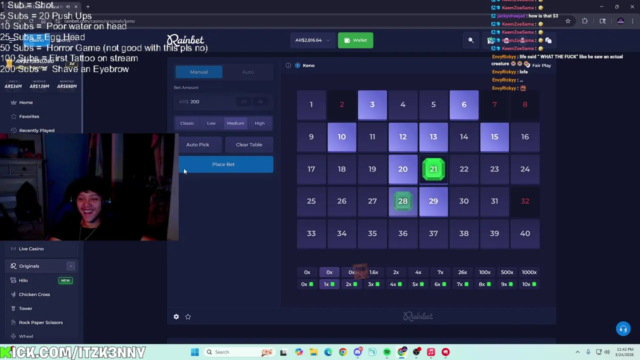
Task: Click the Home crown icon in sidebar
Action: tap(13, 102)
